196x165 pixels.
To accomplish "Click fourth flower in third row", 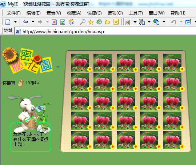I will 149,101.
